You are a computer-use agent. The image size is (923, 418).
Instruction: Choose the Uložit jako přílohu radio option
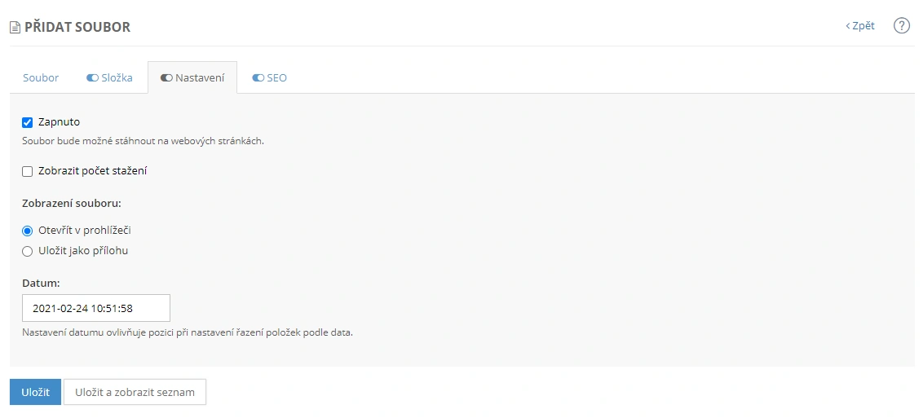click(27, 251)
